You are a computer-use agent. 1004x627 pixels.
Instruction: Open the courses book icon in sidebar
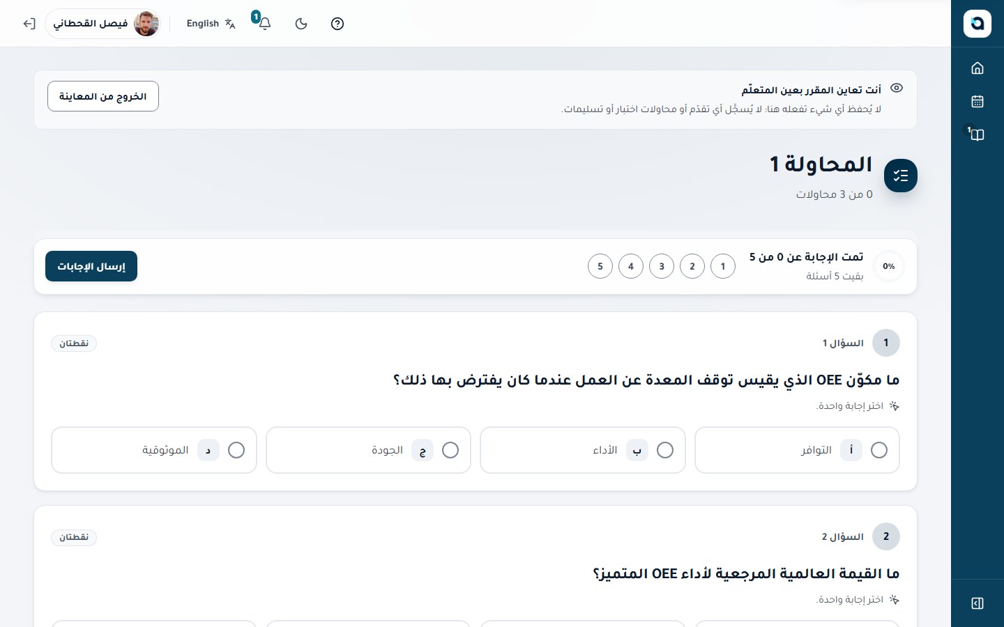pyautogui.click(x=978, y=134)
